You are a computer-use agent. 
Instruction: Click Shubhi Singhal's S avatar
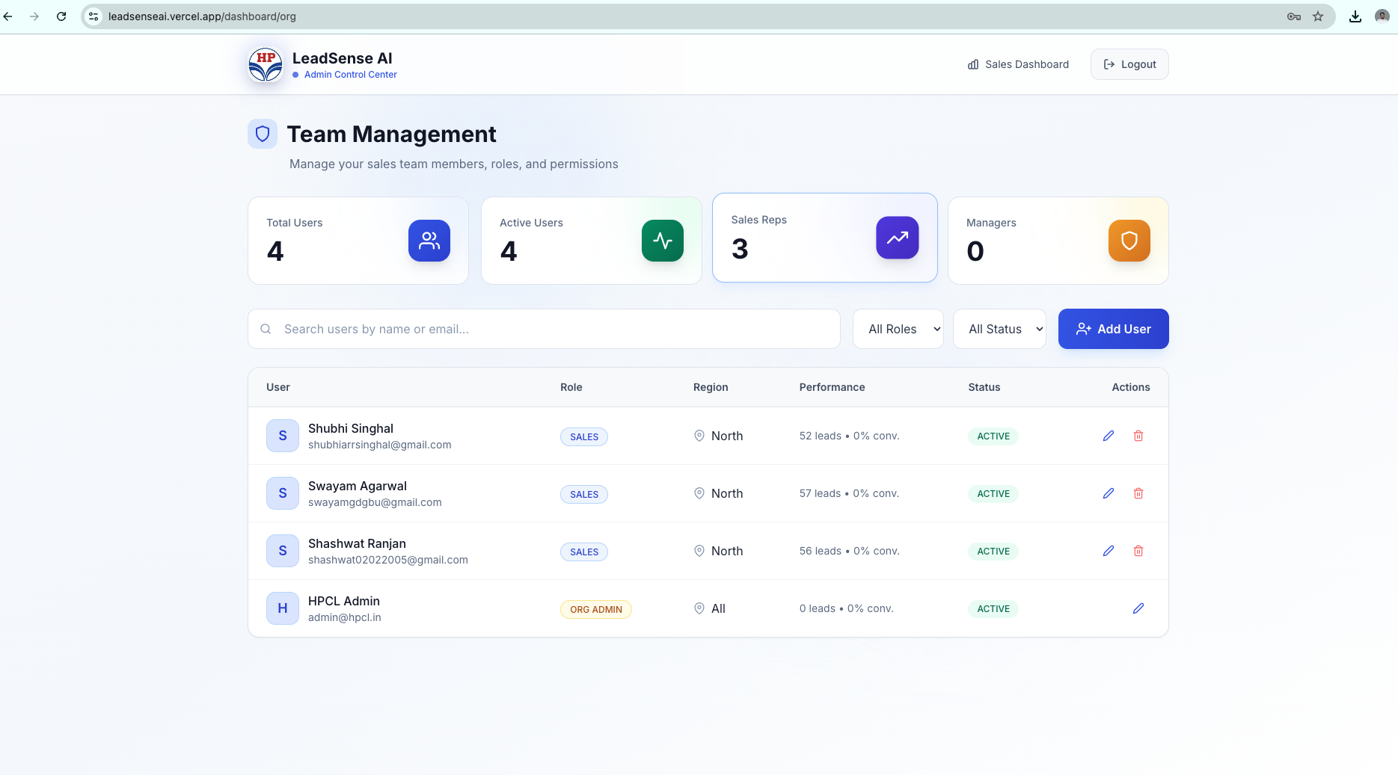pos(283,436)
